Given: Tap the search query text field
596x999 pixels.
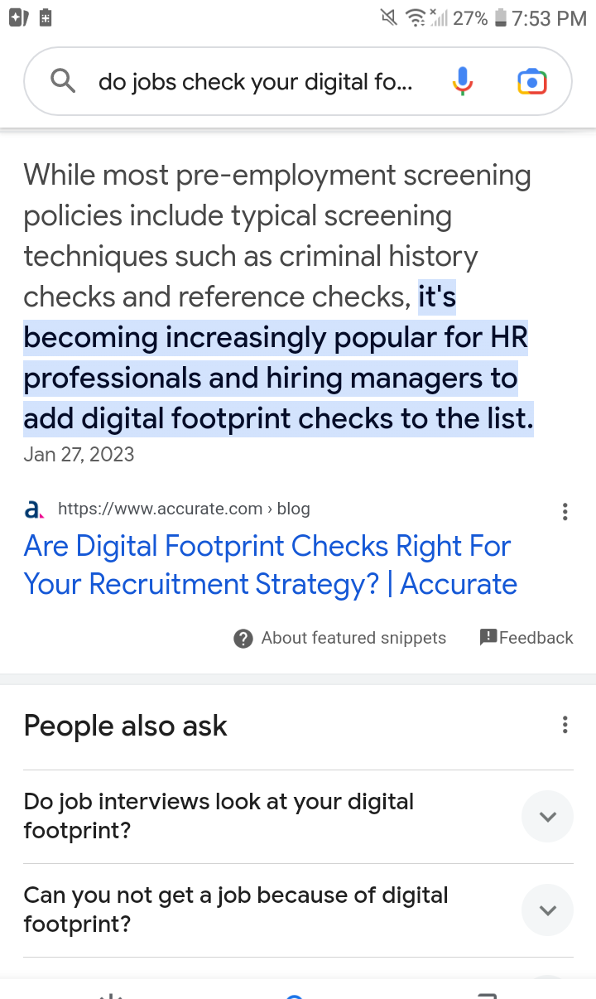Looking at the screenshot, I should (x=255, y=82).
